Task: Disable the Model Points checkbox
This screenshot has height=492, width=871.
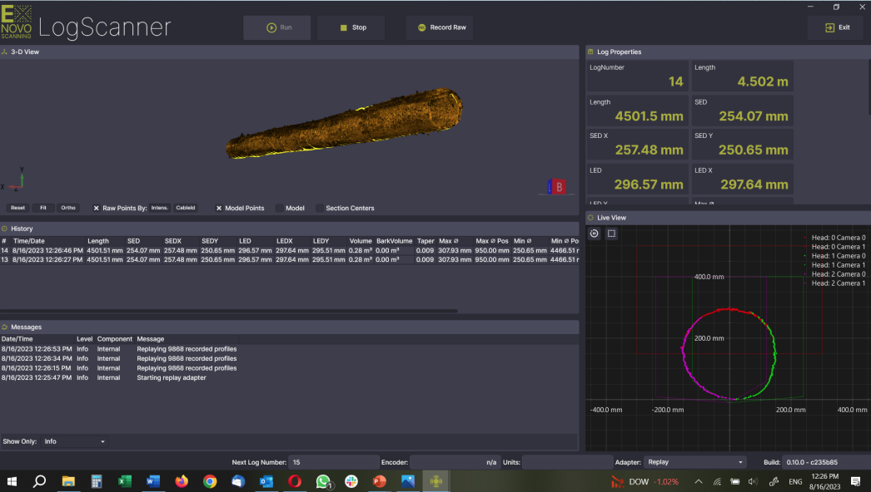Action: click(x=219, y=209)
